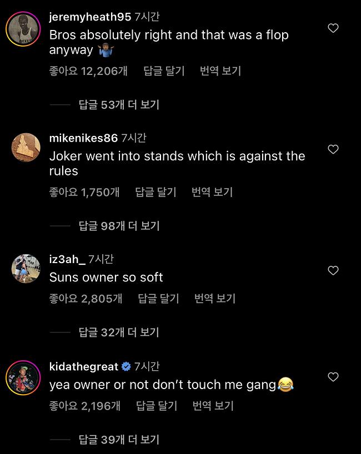This screenshot has height=454, width=361.
Task: Reply to jeremyheath95's comment
Action: pos(164,71)
